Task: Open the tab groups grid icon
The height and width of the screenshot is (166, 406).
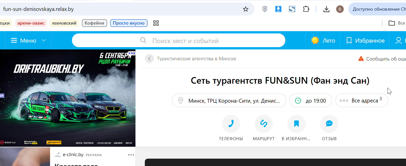Action: pos(156,23)
